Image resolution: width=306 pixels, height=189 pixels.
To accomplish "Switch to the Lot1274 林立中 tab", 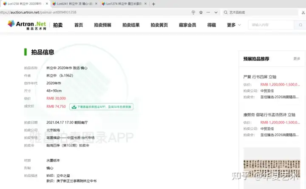I will click(x=122, y=4).
